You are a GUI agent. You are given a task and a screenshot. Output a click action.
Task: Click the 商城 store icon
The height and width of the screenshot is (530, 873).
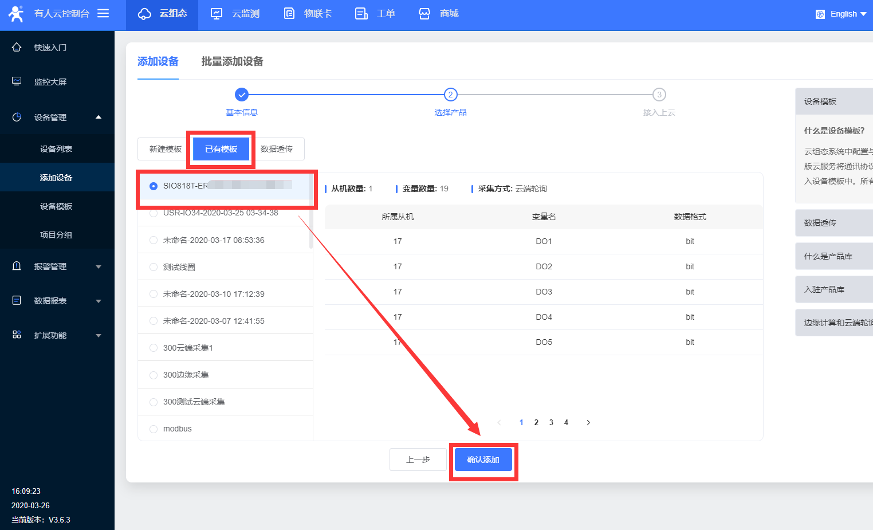point(424,14)
